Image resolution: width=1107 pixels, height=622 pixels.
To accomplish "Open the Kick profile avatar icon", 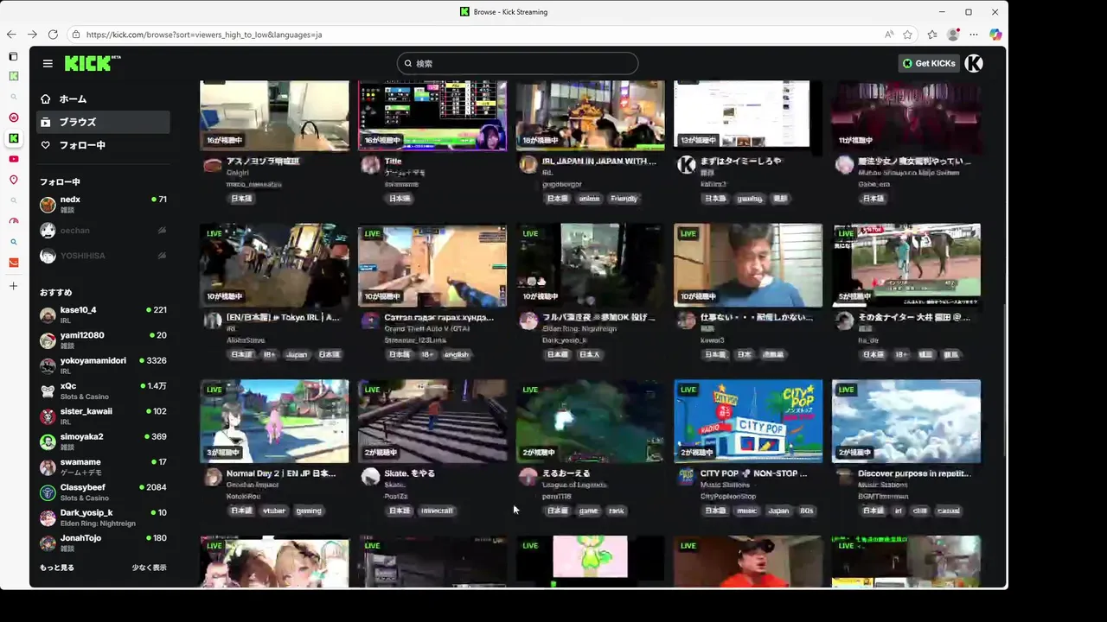I will click(974, 63).
